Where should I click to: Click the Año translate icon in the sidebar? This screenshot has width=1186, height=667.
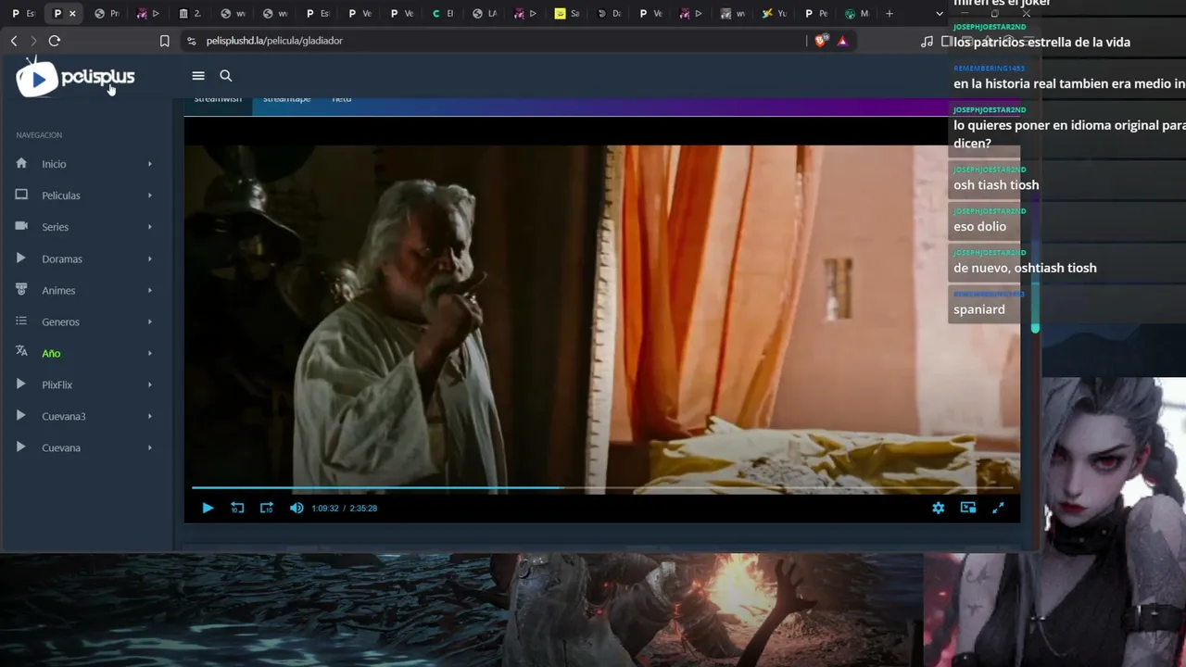(x=21, y=352)
